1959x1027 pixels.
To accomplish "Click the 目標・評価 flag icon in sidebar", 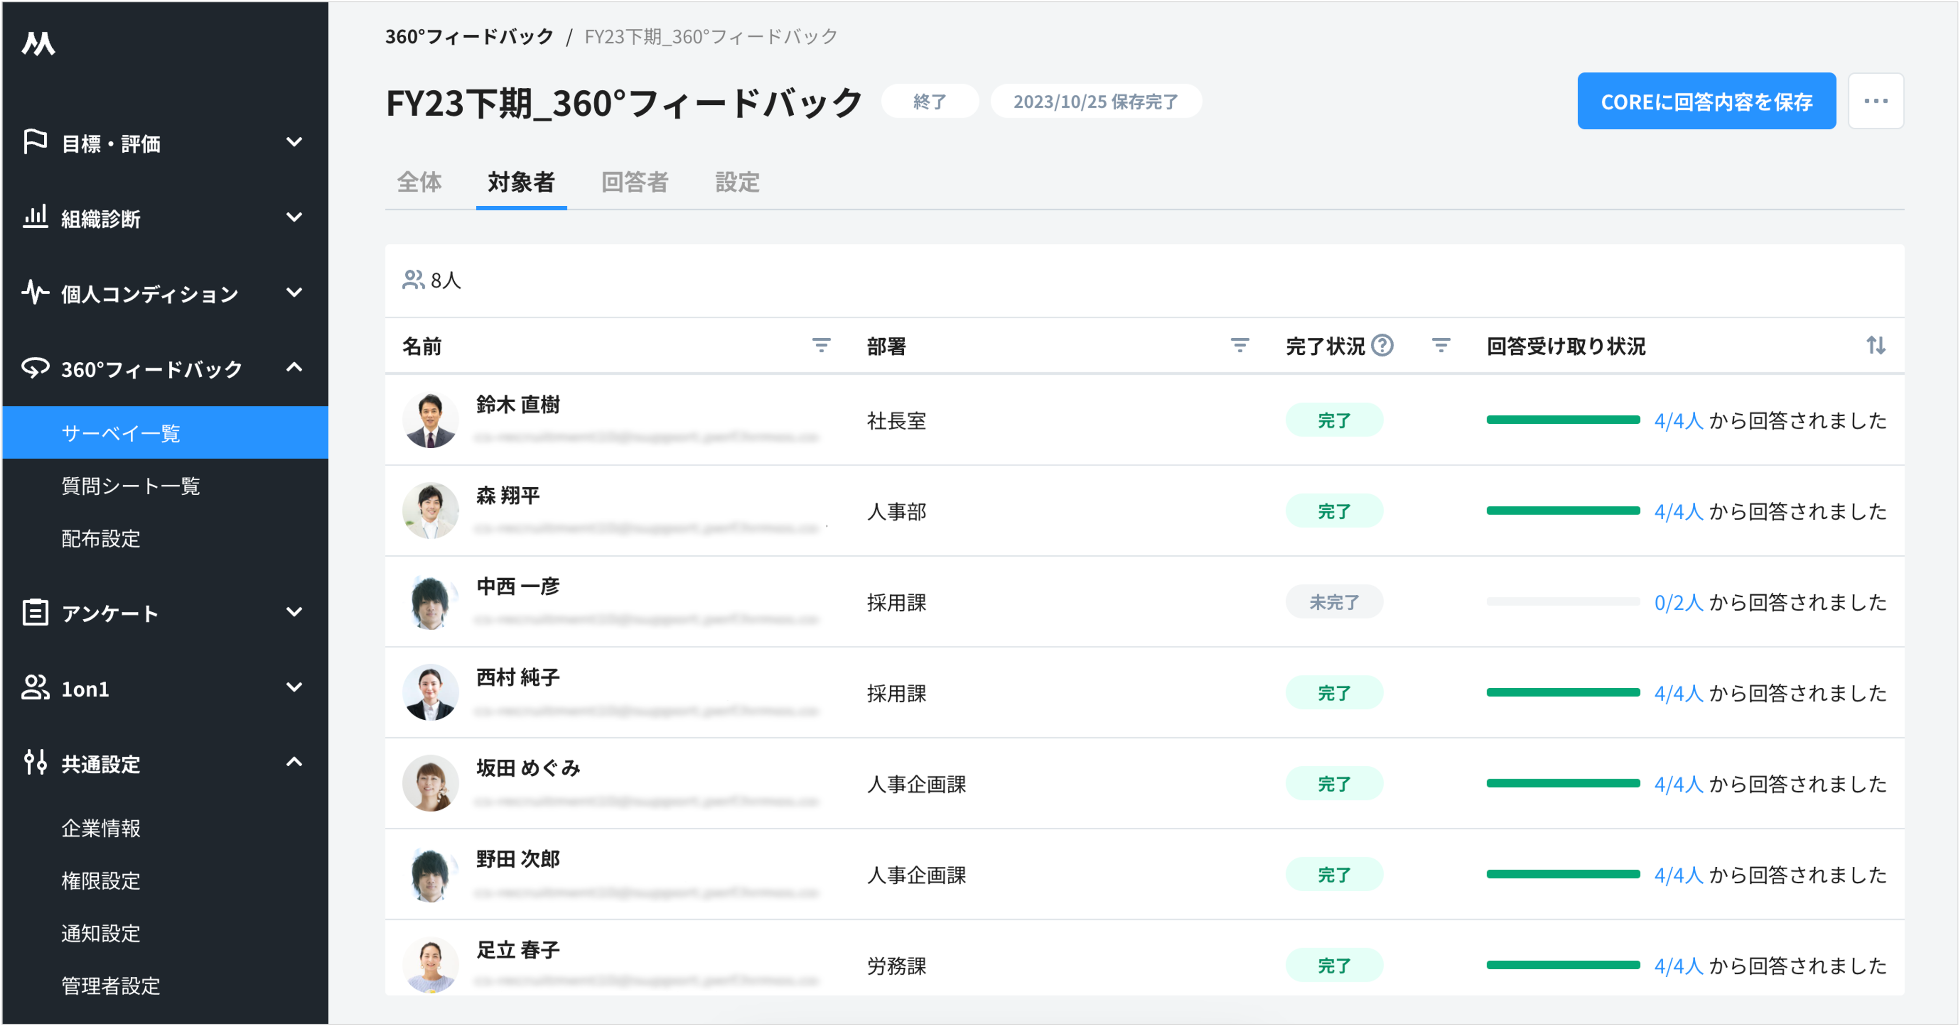I will (35, 143).
